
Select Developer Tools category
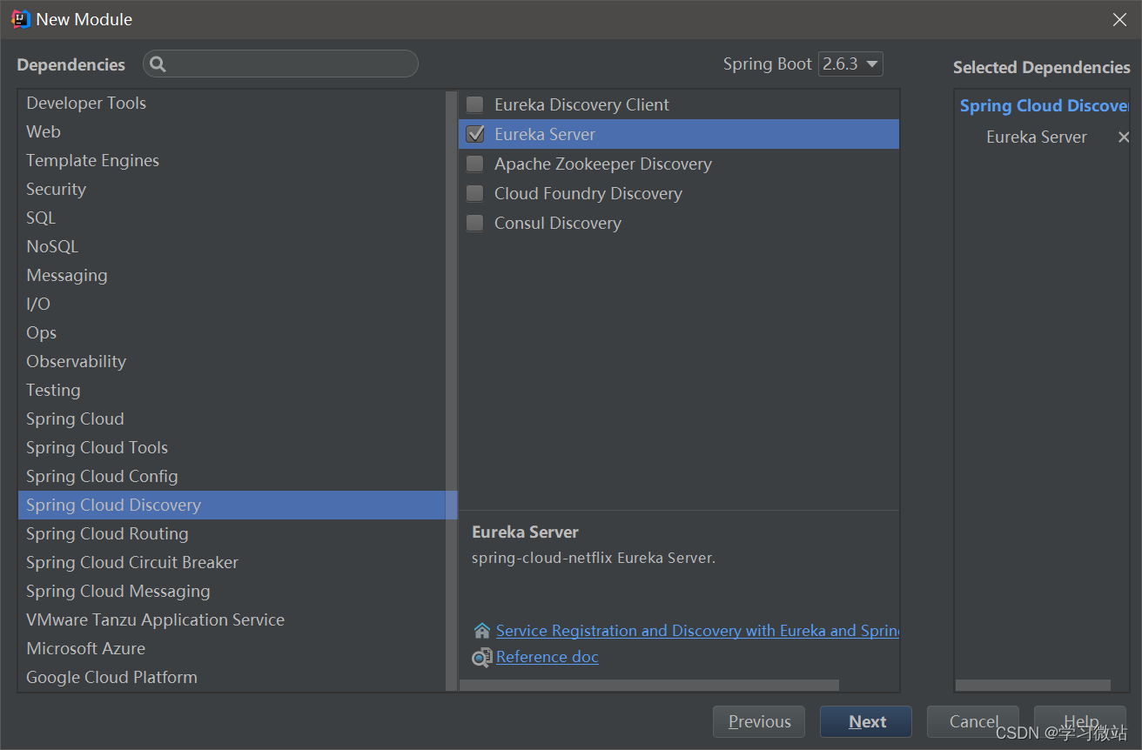tap(232, 103)
